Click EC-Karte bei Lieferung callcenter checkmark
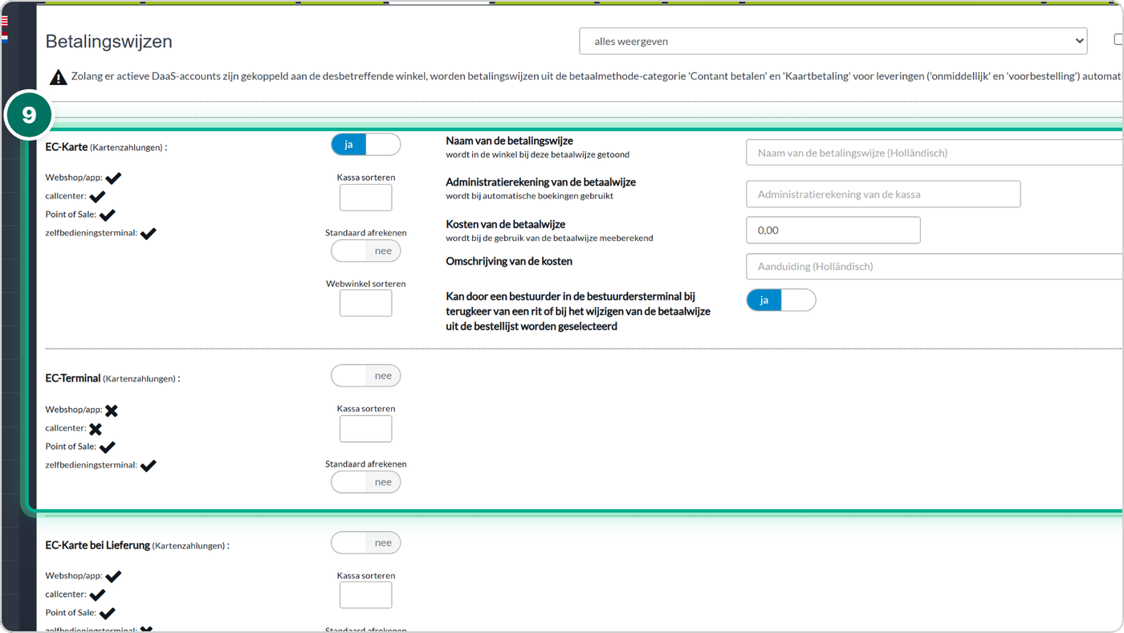Image resolution: width=1124 pixels, height=633 pixels. tap(97, 595)
